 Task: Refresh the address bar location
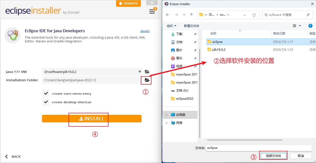[x=254, y=15]
